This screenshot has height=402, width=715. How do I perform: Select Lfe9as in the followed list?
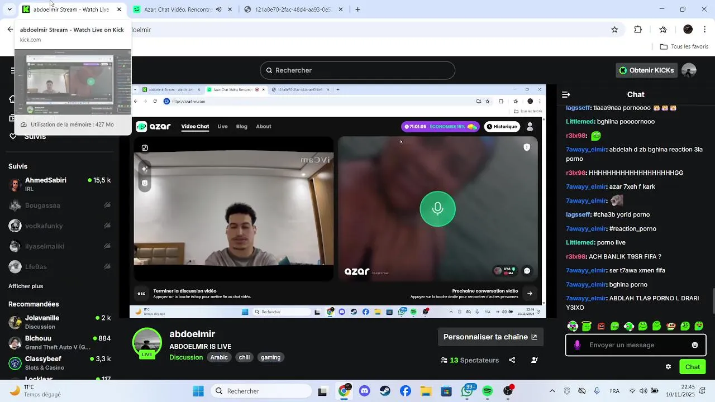[60, 267]
